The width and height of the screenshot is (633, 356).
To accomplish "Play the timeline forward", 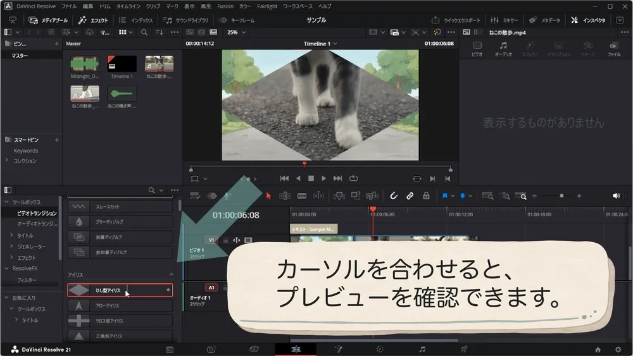I will (323, 178).
